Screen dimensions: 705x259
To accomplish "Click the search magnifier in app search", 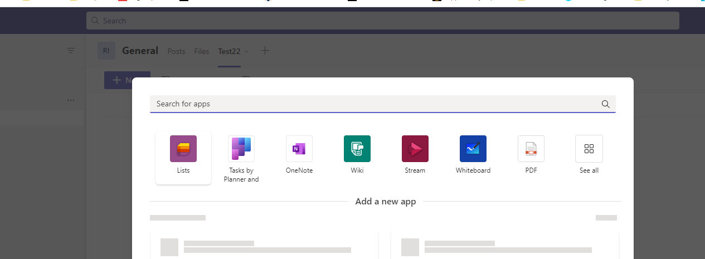I will pos(606,104).
